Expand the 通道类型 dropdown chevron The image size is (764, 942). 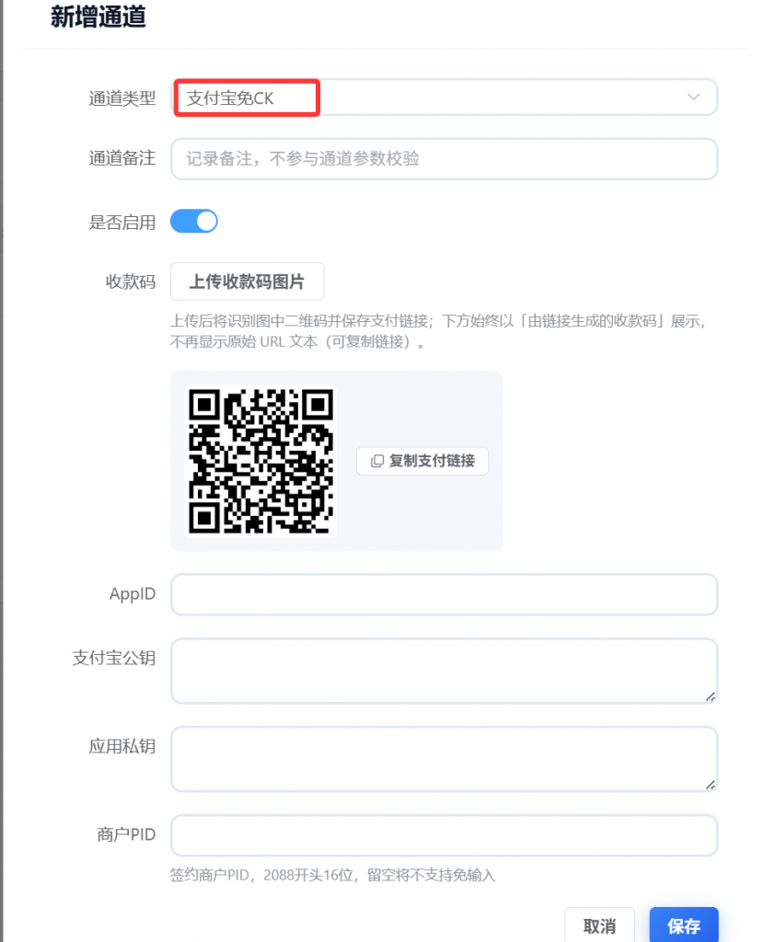pos(693,97)
